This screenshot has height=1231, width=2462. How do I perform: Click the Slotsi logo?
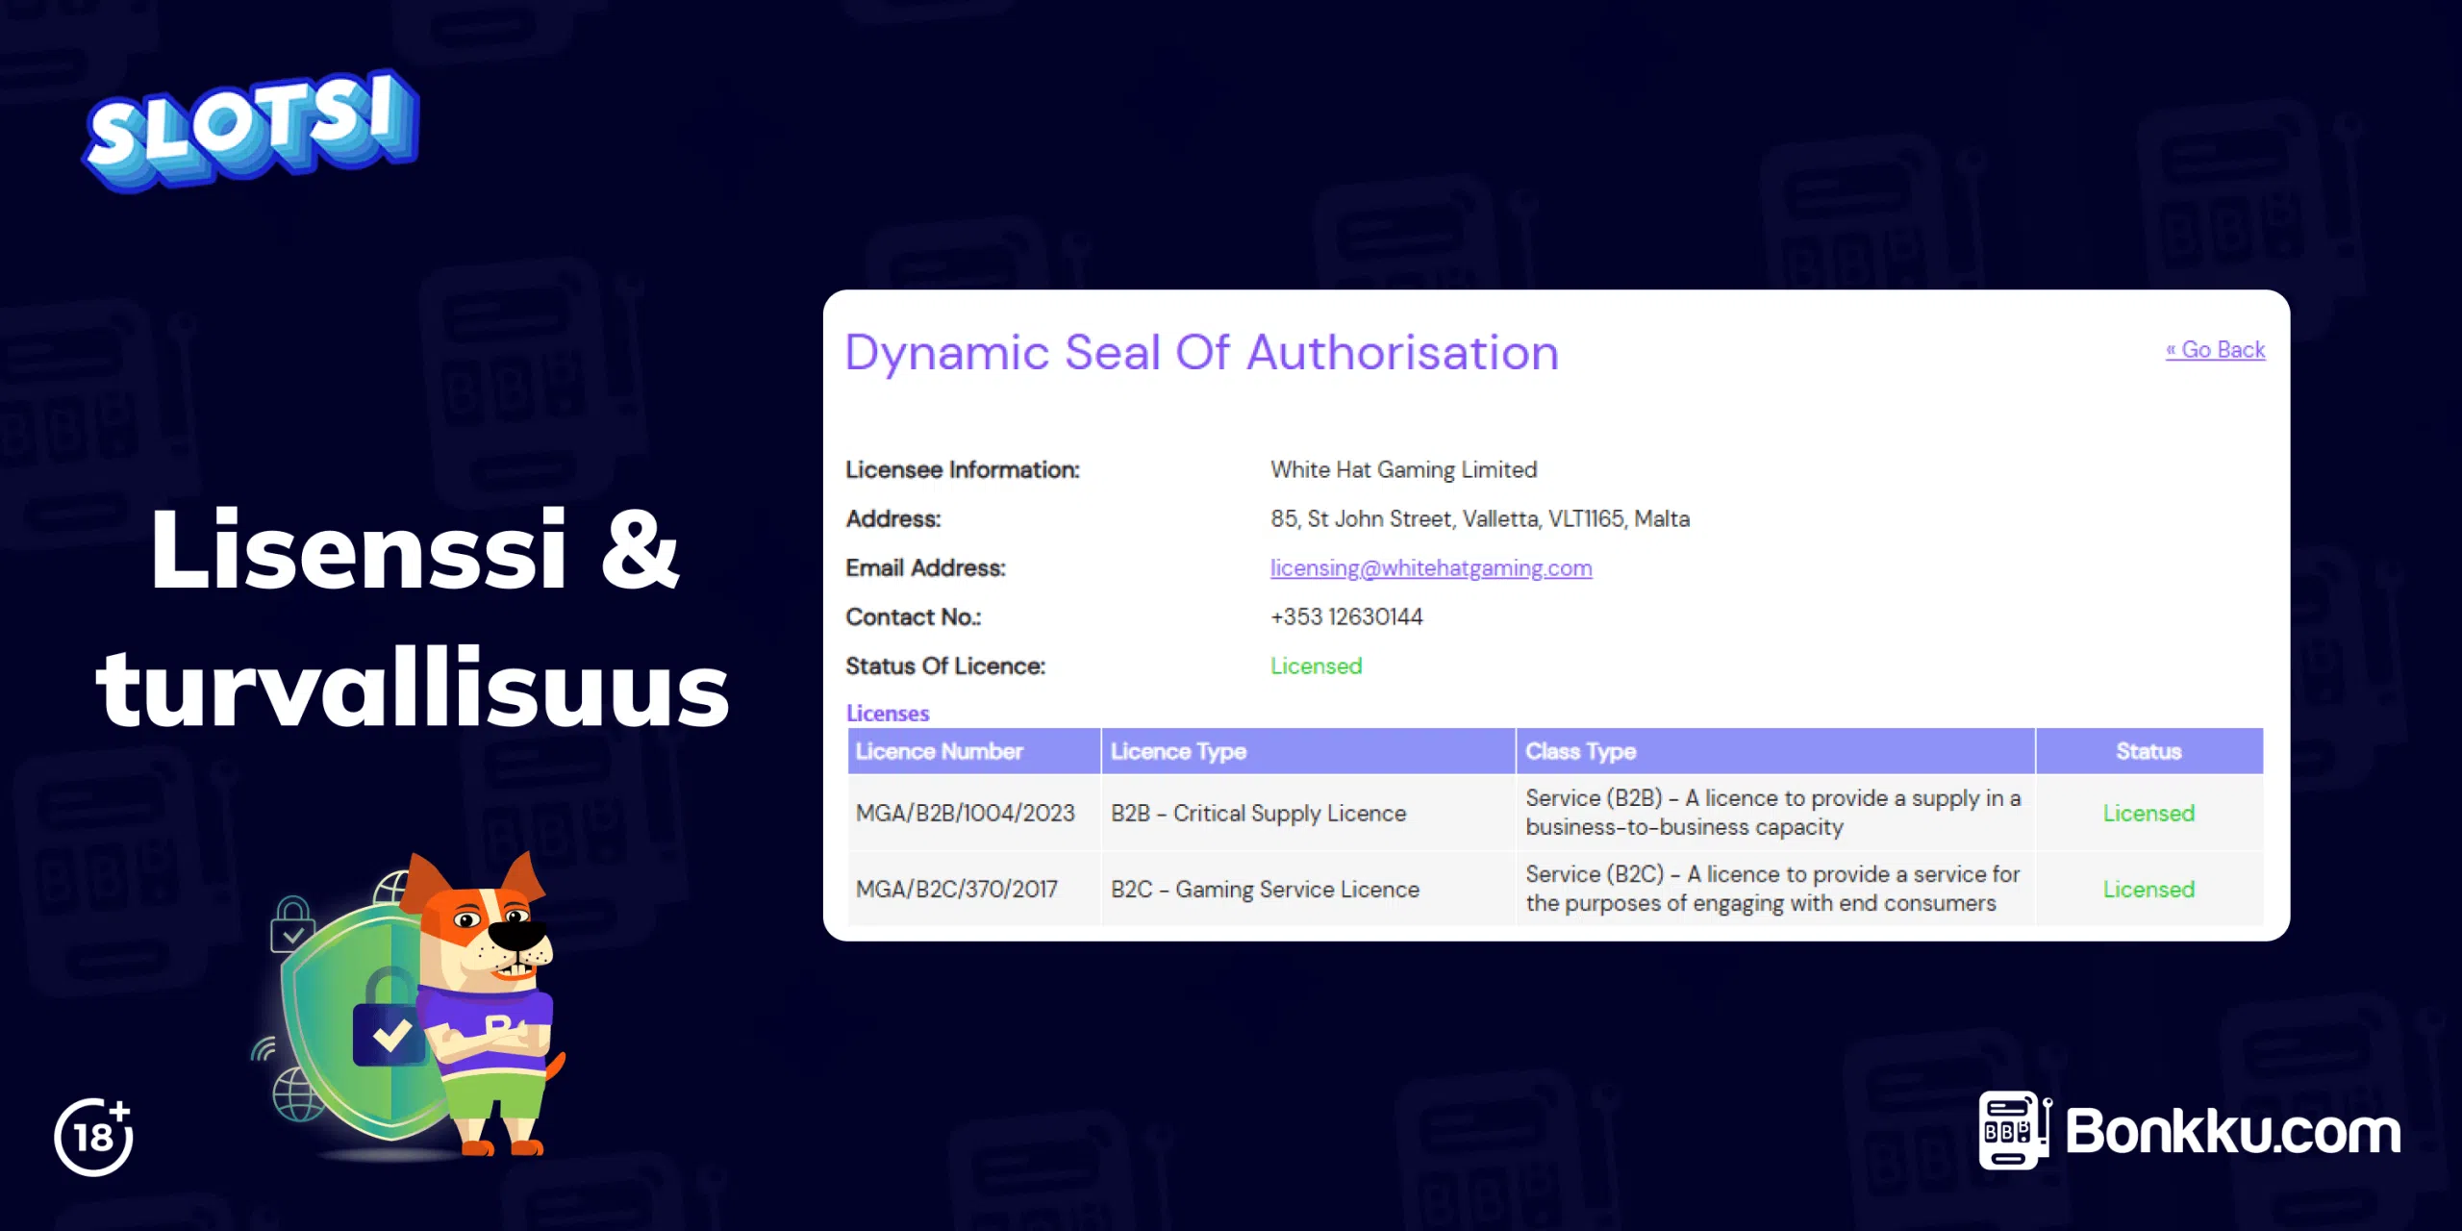coord(252,130)
